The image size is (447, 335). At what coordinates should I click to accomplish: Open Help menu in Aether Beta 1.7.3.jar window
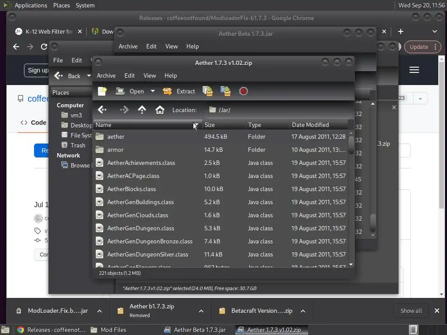point(193,46)
